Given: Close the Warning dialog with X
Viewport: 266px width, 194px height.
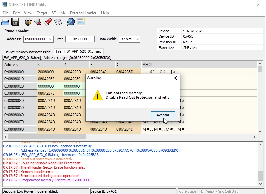Looking at the screenshot, I should click(x=175, y=78).
